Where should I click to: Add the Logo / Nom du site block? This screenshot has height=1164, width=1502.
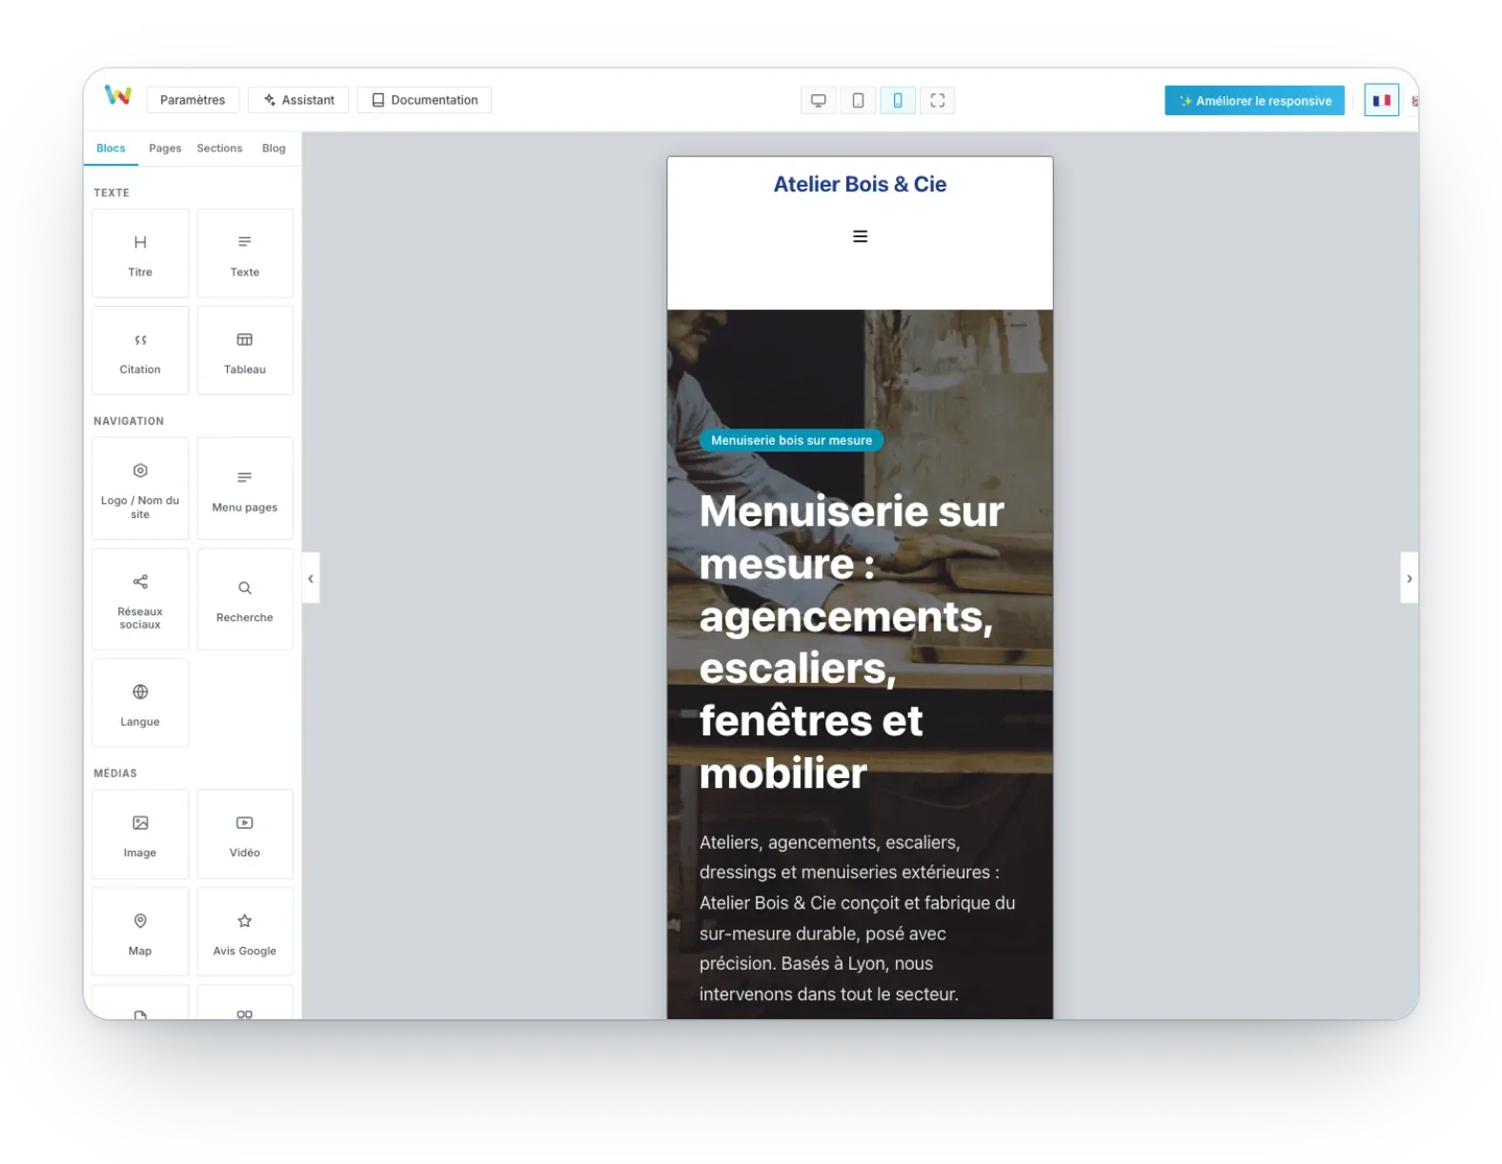[x=140, y=489]
